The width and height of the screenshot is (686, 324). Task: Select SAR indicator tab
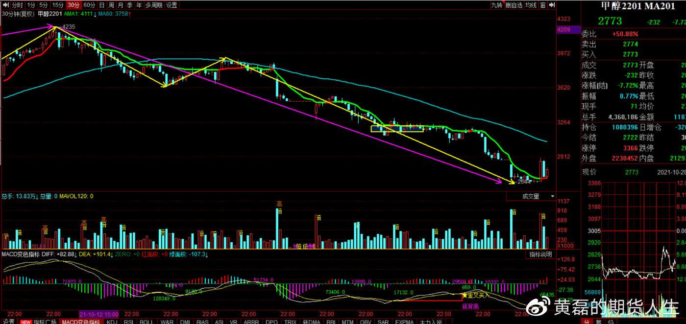tap(383, 322)
